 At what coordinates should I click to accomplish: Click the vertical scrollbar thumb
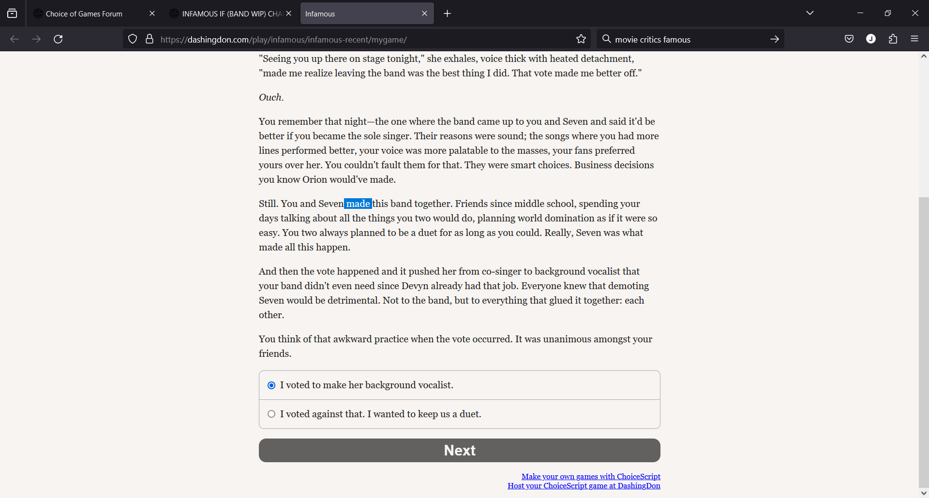924,342
